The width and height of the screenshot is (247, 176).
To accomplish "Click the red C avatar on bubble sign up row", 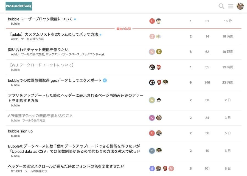I will tap(152, 133).
